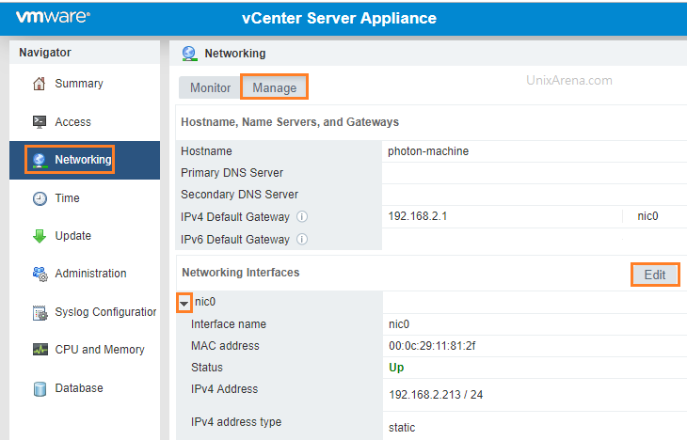Screen dimensions: 687x440
Task: Click the Networking Interfaces heading
Action: 241,273
